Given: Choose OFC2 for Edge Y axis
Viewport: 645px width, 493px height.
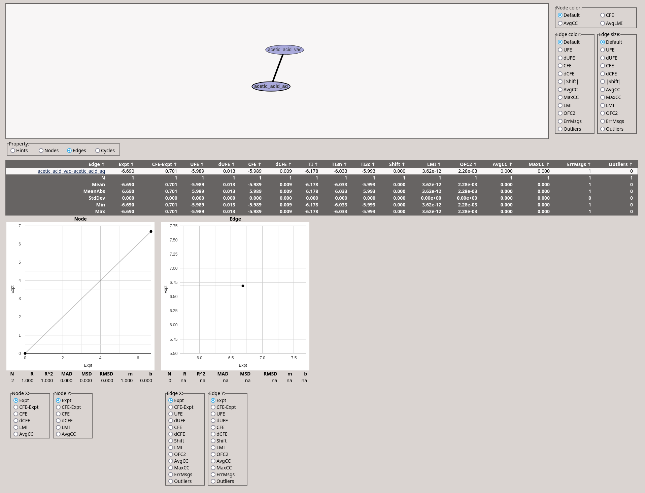Looking at the screenshot, I should pos(213,454).
